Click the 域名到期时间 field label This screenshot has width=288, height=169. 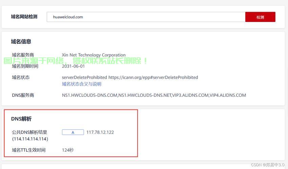click(x=25, y=66)
